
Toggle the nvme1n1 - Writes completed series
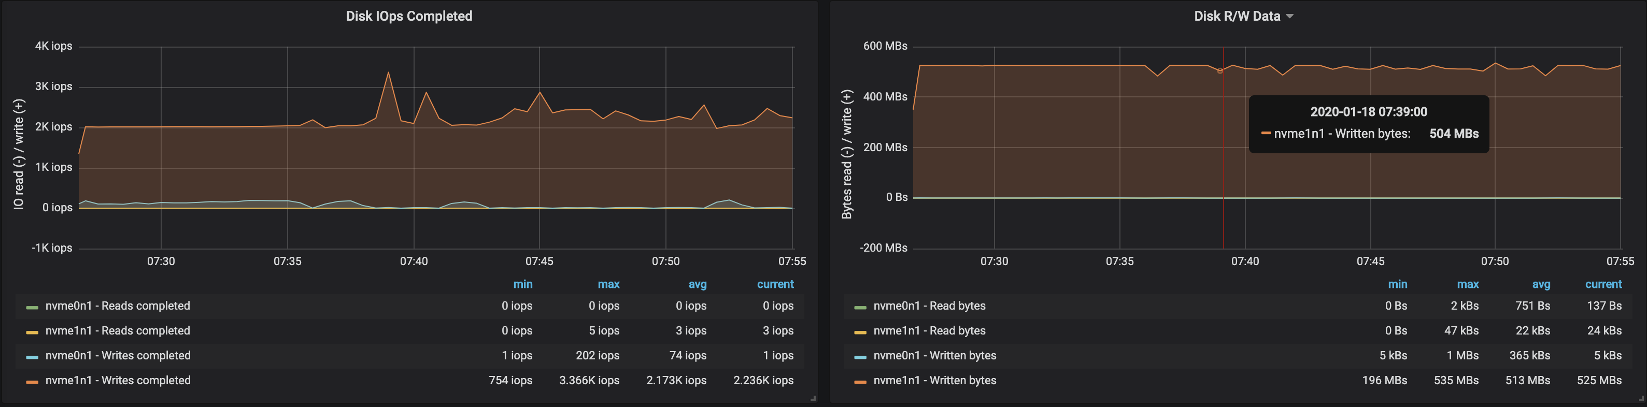click(x=118, y=380)
